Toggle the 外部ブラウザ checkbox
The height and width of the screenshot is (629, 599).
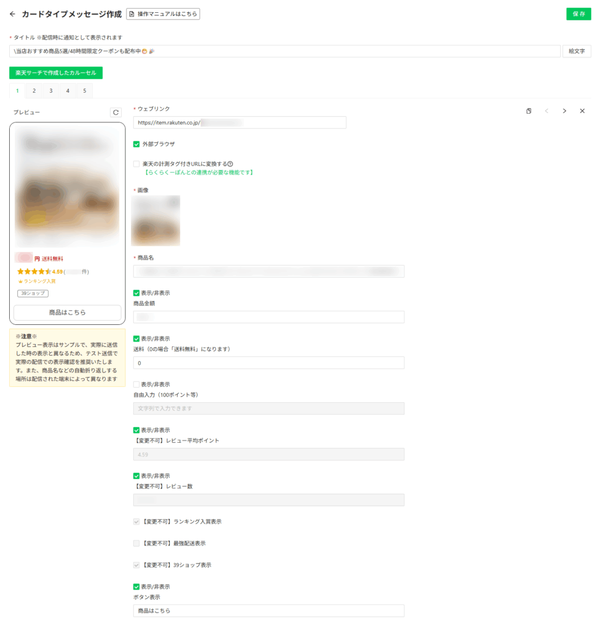(x=136, y=144)
